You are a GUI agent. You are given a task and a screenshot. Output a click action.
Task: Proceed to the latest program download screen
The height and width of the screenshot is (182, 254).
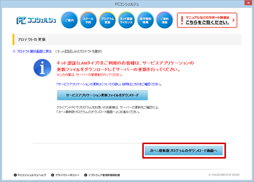184,151
